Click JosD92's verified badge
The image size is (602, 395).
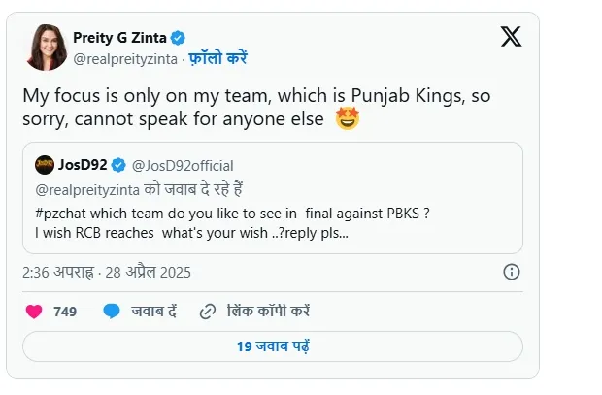click(x=118, y=165)
